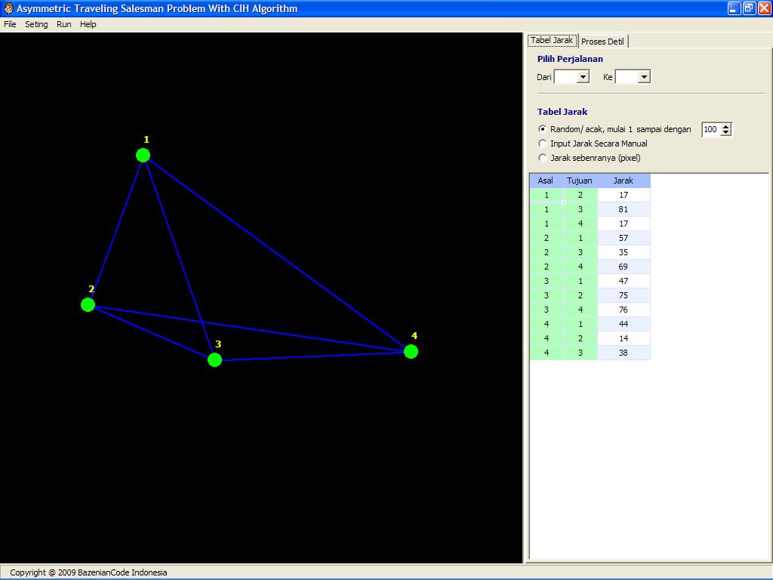Open the Help menu
773x580 pixels.
88,24
